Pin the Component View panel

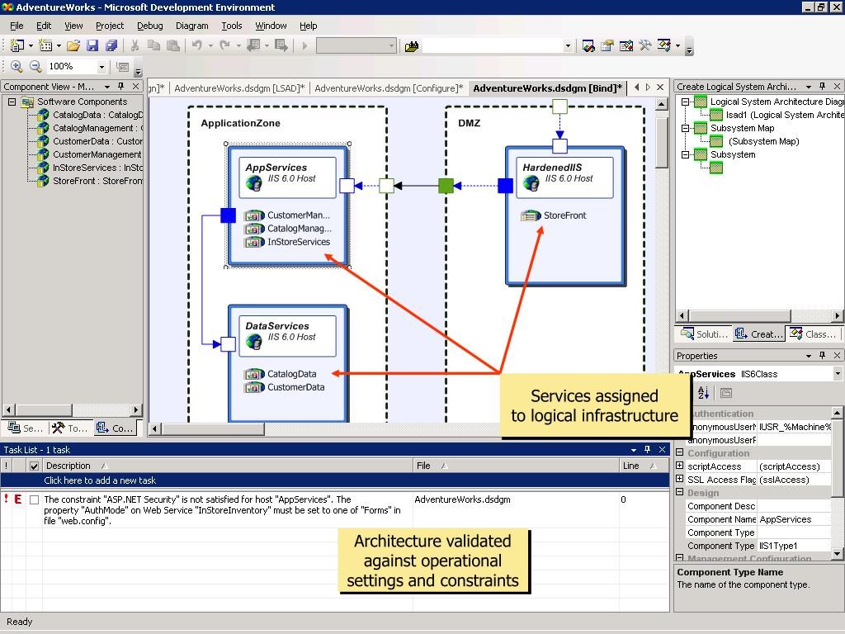(x=120, y=86)
